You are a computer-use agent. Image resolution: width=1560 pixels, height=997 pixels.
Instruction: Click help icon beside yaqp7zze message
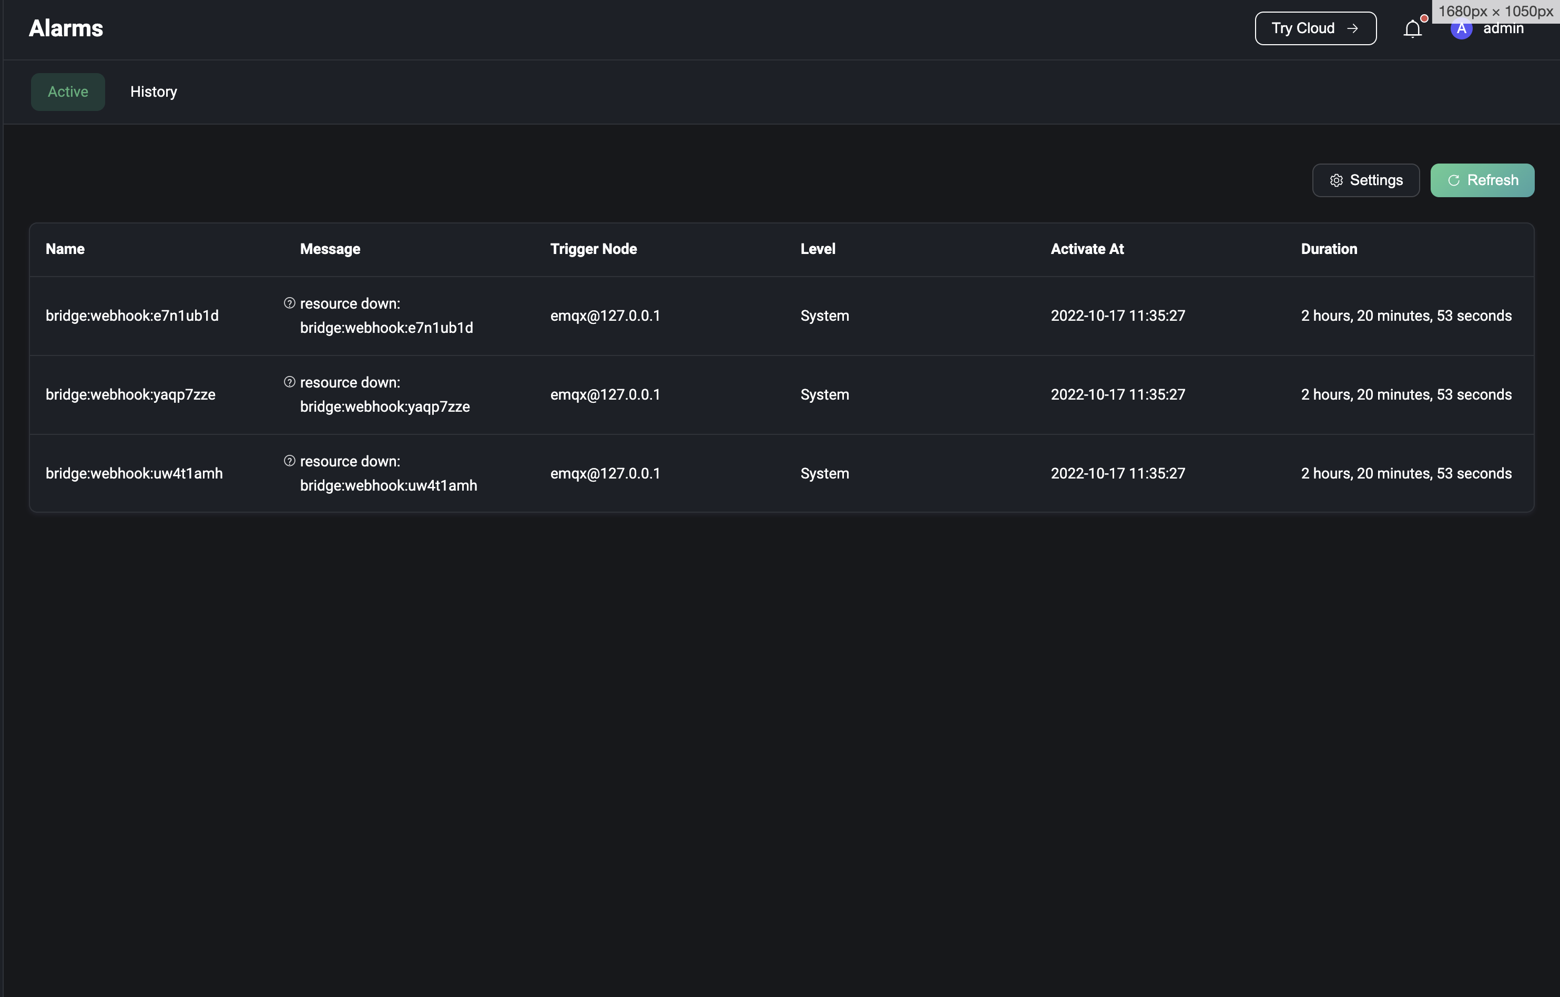click(290, 382)
